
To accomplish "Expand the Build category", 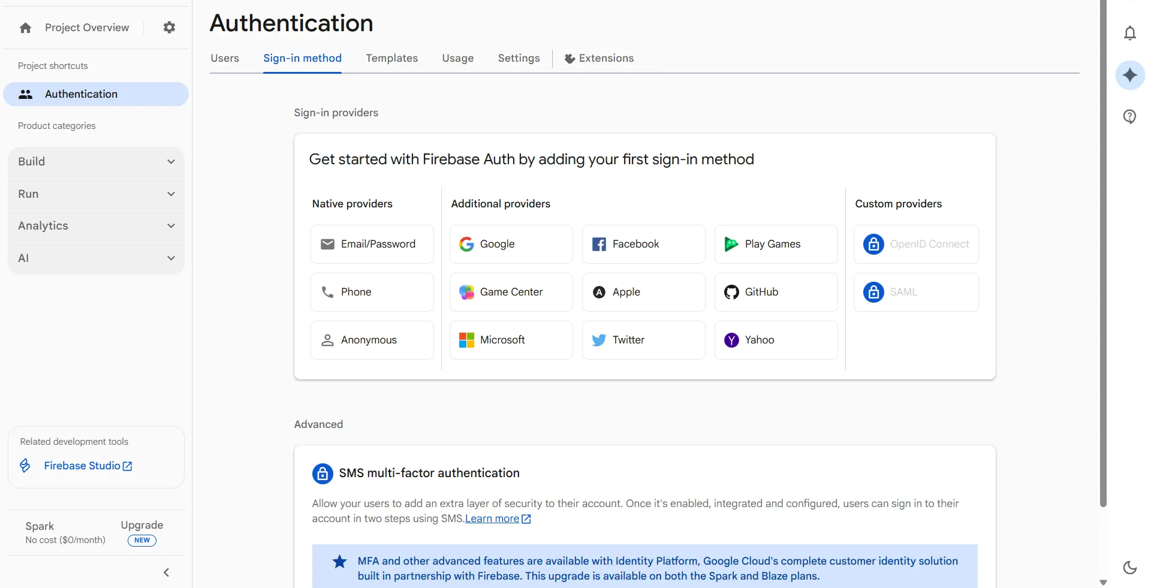I will (96, 162).
